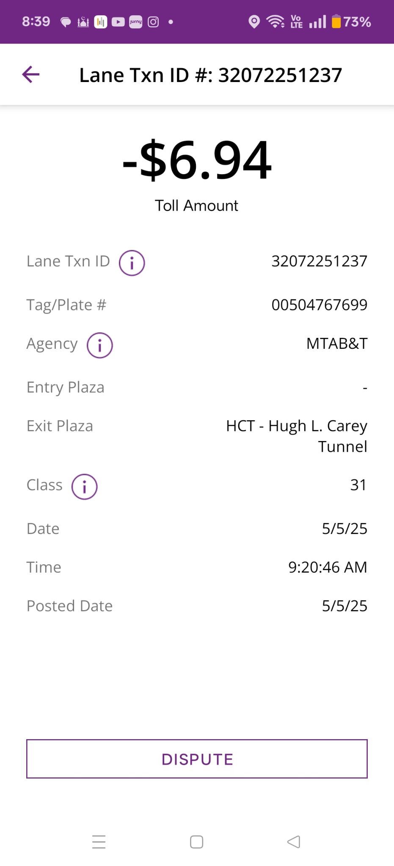Tap the Tag/Plate number 00504767699
394x866 pixels.
click(320, 304)
